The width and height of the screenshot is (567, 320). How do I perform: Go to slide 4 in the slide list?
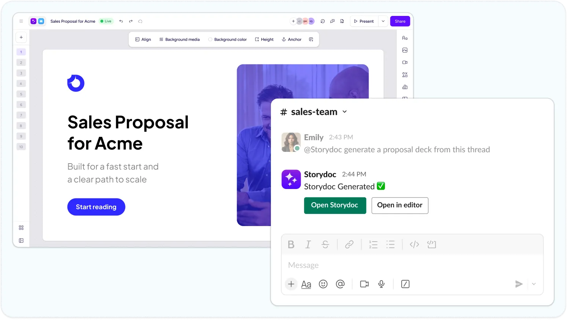coord(21,83)
